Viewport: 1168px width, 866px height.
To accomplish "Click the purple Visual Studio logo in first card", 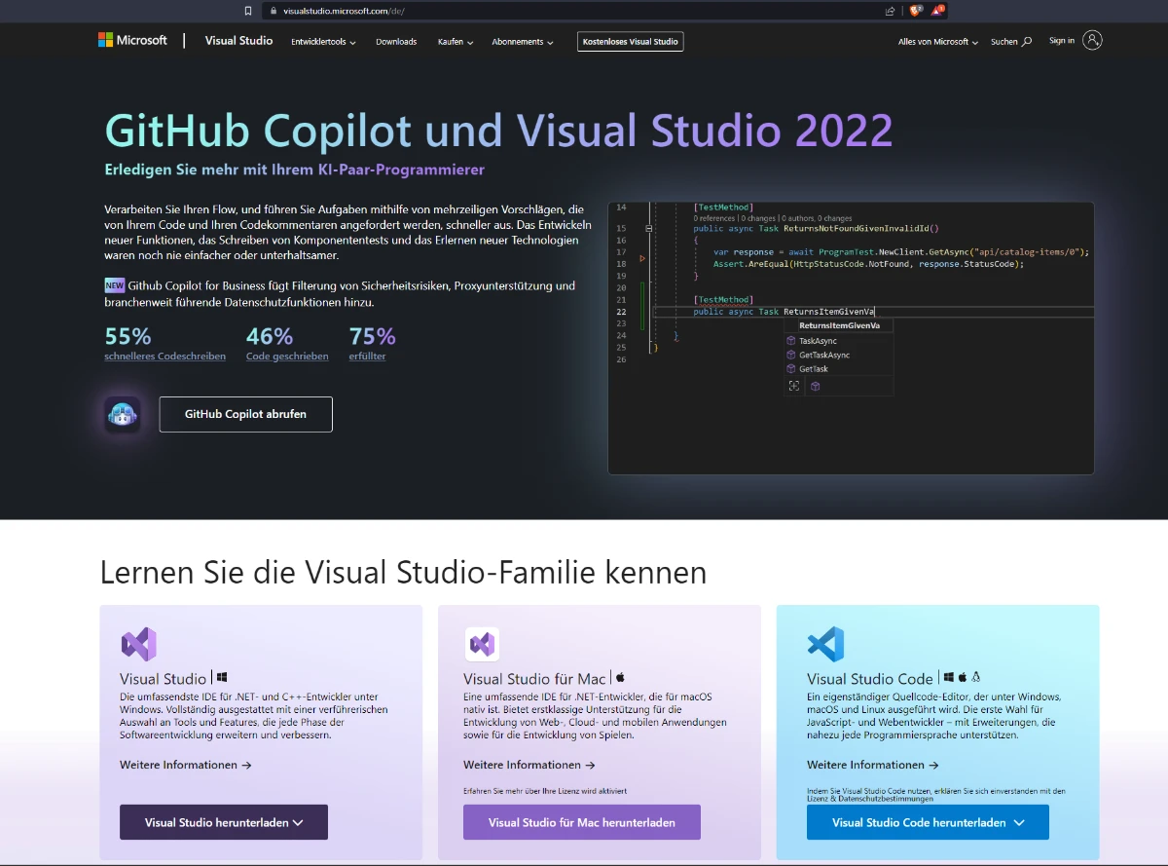I will click(x=138, y=645).
